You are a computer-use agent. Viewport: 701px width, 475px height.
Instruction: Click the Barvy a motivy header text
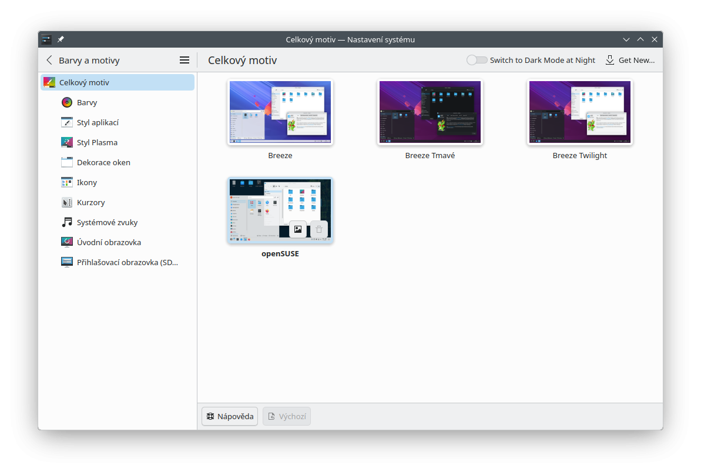(89, 61)
